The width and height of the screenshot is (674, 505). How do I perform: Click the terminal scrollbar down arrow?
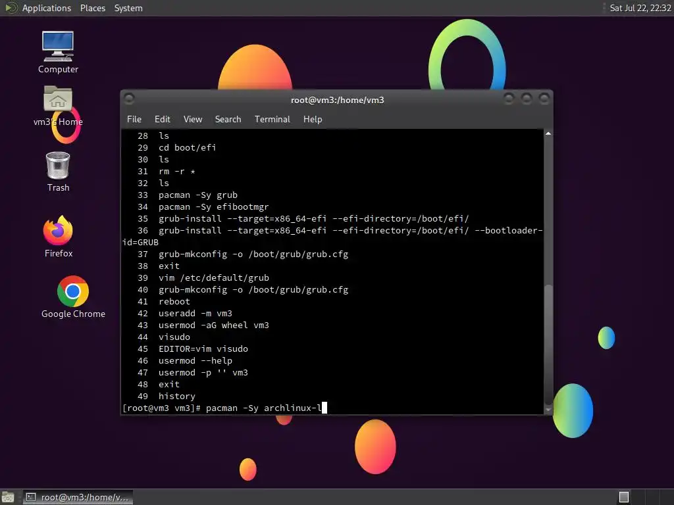(x=548, y=410)
